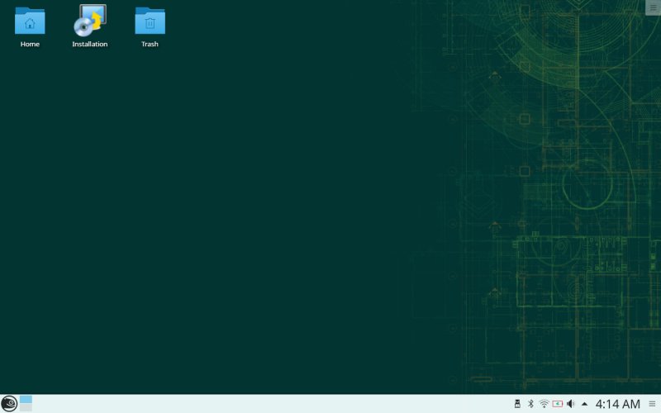Screen dimensions: 661x413
Task: Expand hidden system tray icons arrow
Action: [584, 404]
